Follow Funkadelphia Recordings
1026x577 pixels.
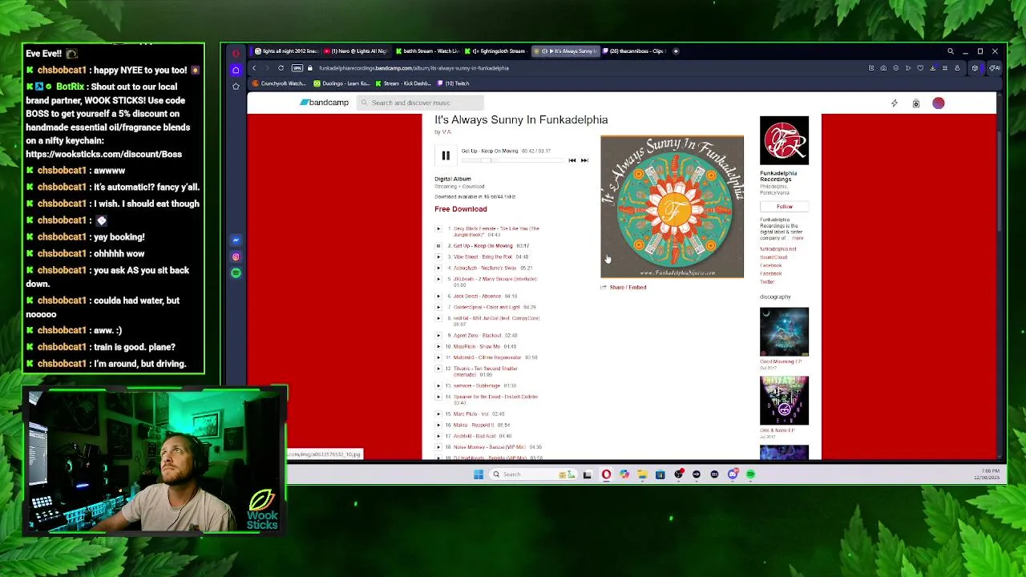[x=784, y=207]
